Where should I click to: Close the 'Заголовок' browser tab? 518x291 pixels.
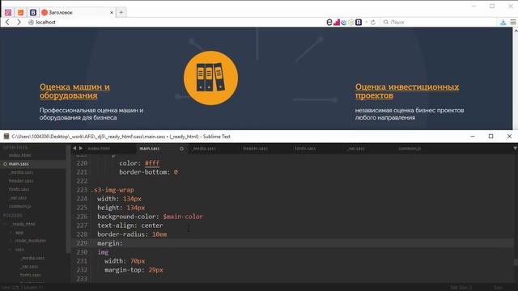point(112,13)
